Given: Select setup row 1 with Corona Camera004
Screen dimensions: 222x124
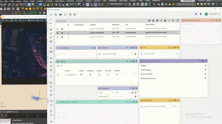Looking at the screenshot, I should pos(117,29).
